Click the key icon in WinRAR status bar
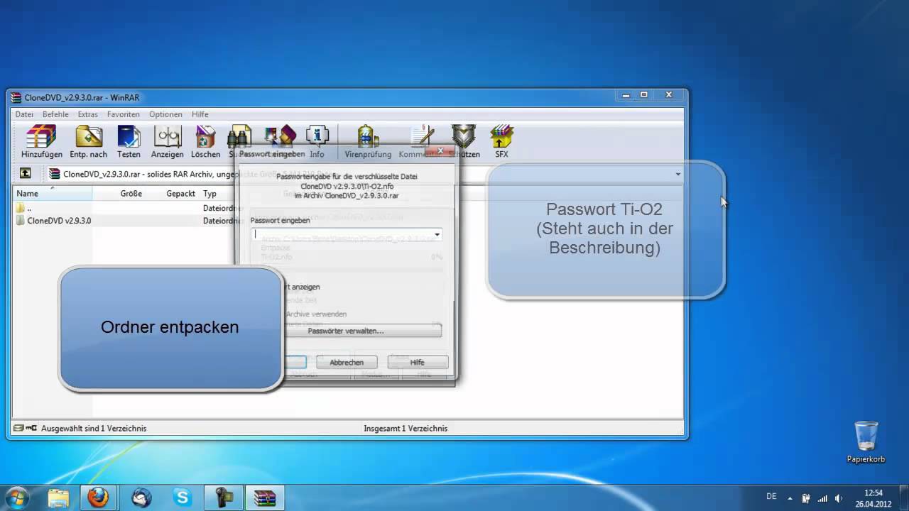 [31, 428]
